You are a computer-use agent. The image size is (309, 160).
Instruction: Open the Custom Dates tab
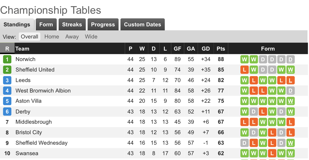click(142, 24)
